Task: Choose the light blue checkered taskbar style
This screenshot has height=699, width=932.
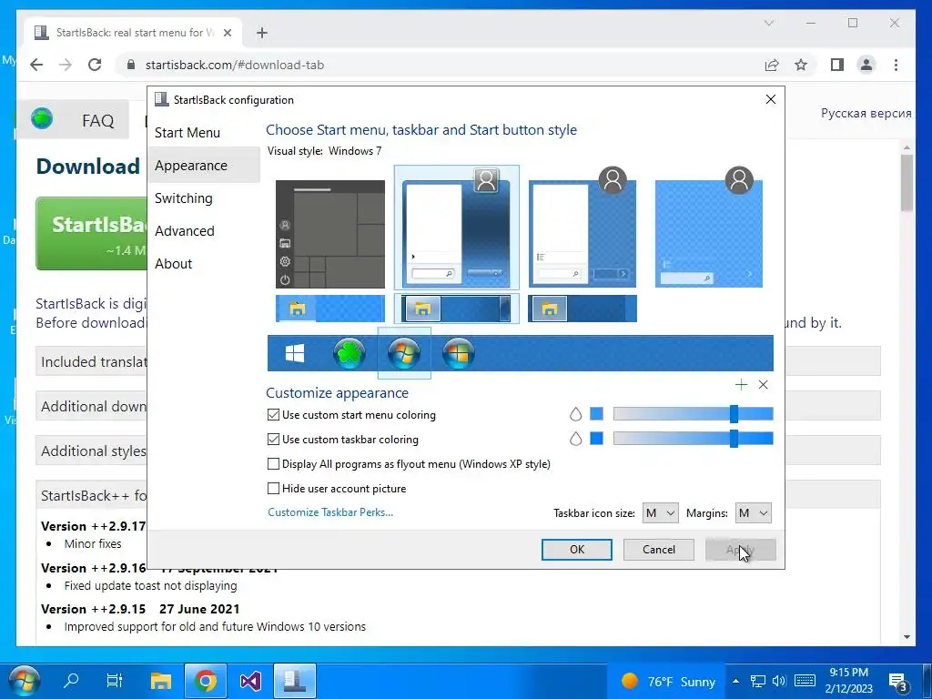Action: 329,309
